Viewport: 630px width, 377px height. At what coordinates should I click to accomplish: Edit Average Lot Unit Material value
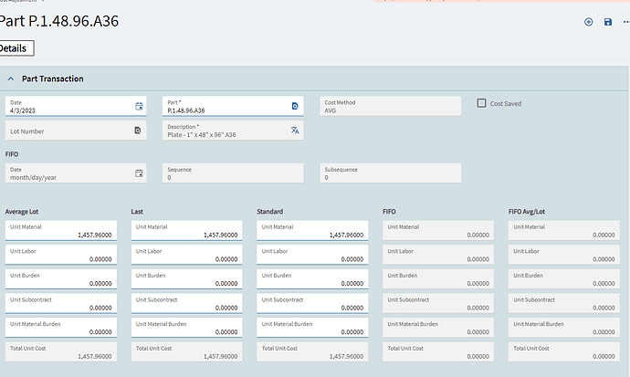[61, 231]
